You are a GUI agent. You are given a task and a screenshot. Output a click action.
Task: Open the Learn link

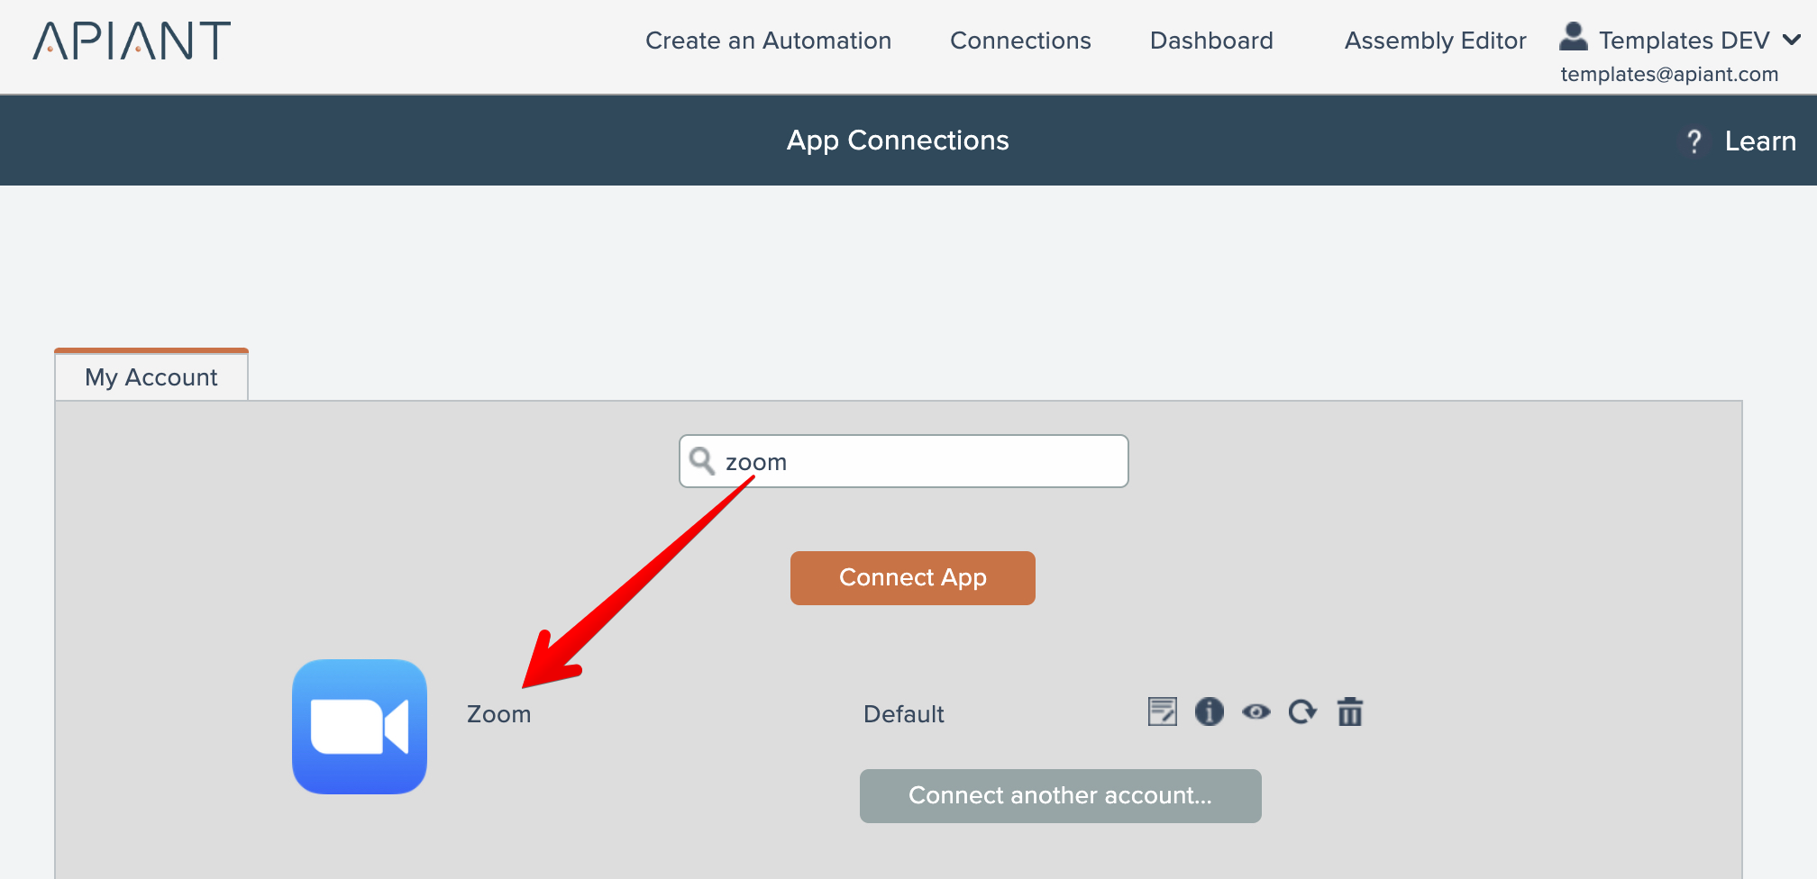pos(1760,141)
